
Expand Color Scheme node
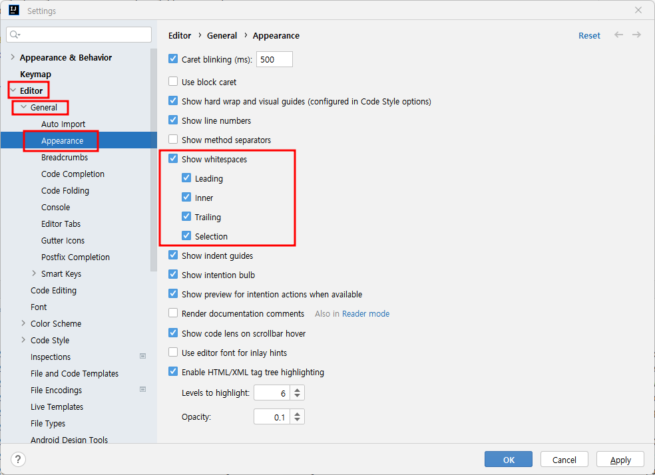[x=23, y=323]
